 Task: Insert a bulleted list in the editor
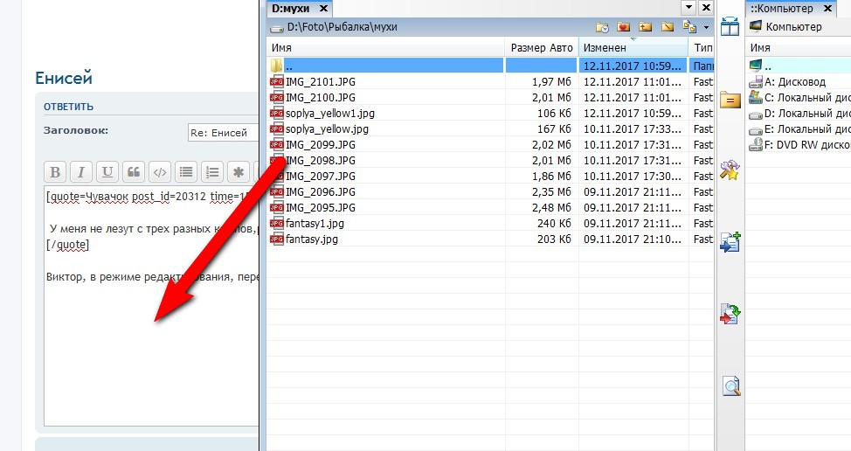click(185, 172)
